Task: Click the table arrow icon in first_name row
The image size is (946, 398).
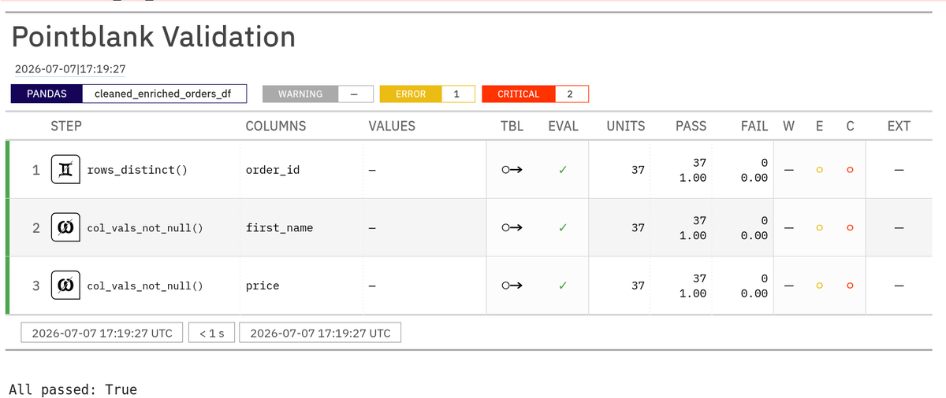Action: (512, 227)
